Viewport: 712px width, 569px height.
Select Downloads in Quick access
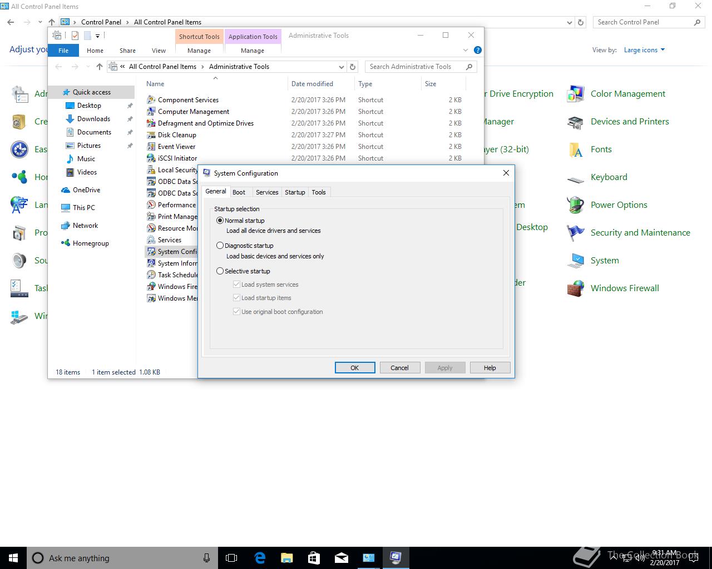click(x=93, y=119)
